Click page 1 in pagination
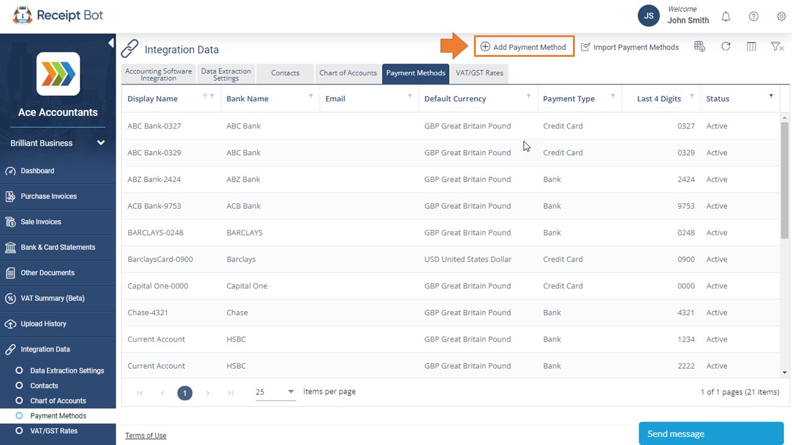This screenshot has width=792, height=445. pyautogui.click(x=184, y=393)
